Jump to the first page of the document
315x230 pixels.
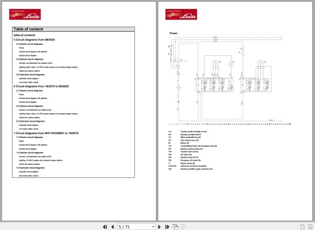point(105,227)
